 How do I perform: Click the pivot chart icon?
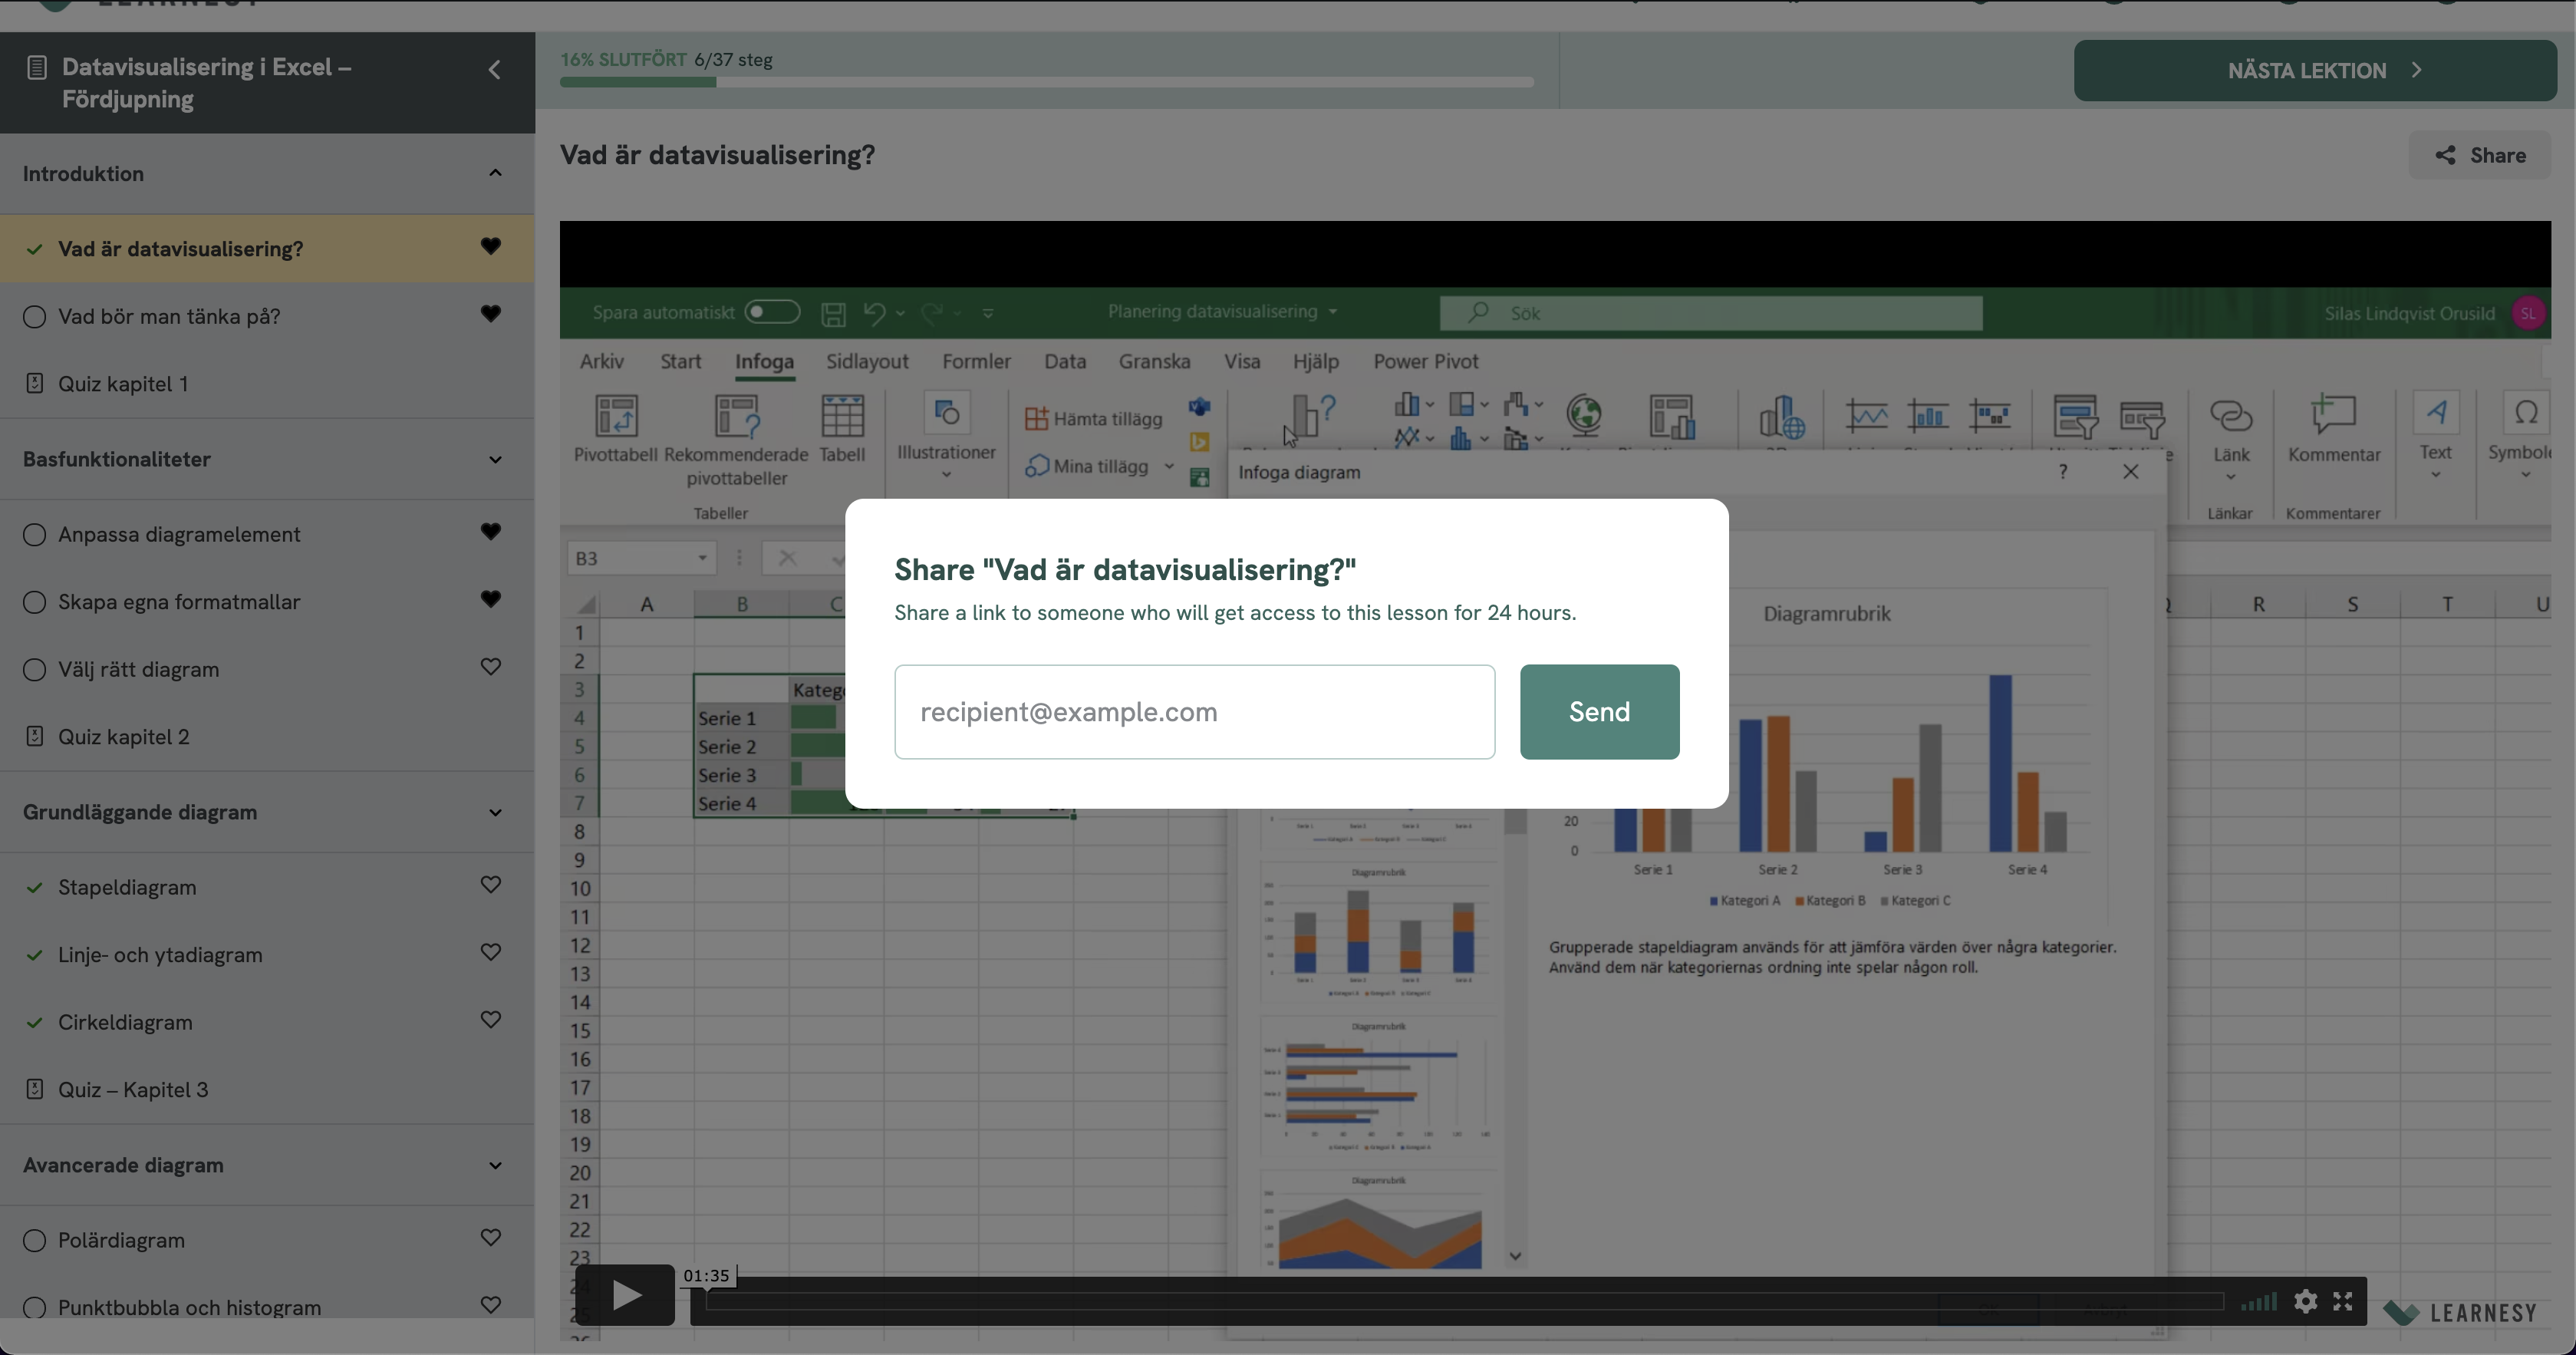point(1672,416)
